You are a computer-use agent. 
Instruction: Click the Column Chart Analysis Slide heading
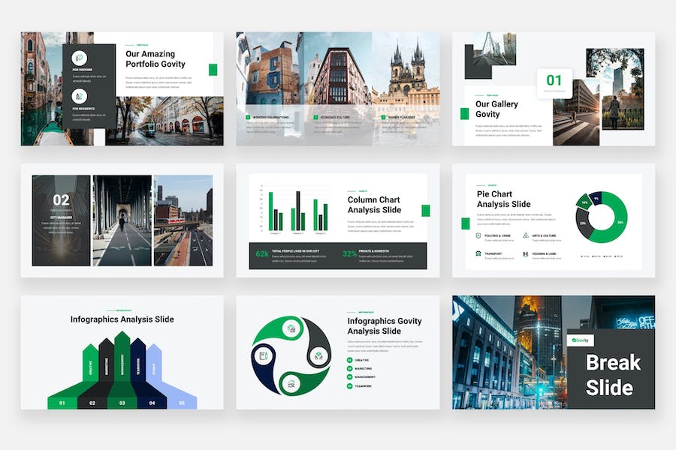374,205
